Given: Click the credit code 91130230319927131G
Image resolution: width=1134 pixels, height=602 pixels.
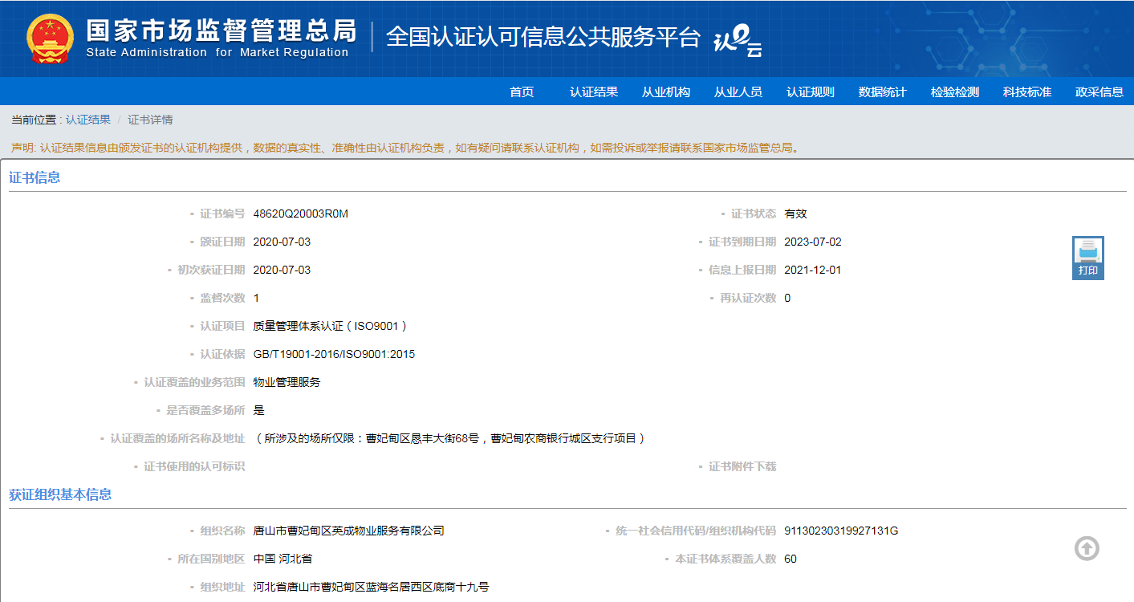Looking at the screenshot, I should click(841, 531).
